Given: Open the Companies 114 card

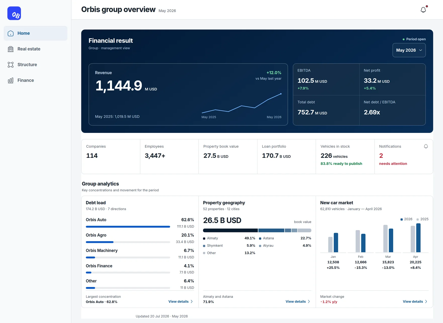Looking at the screenshot, I should 111,156.
